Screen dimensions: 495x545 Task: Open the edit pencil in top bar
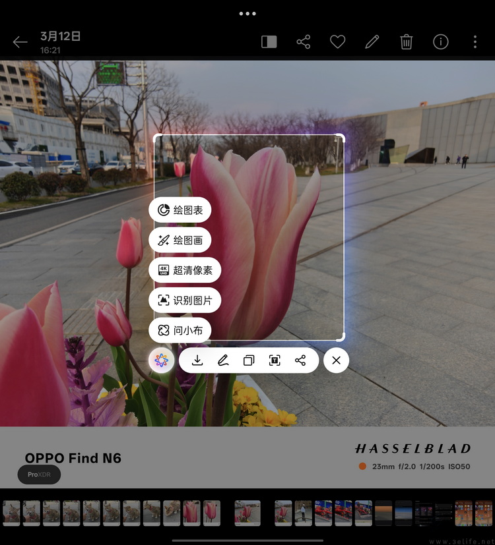372,42
